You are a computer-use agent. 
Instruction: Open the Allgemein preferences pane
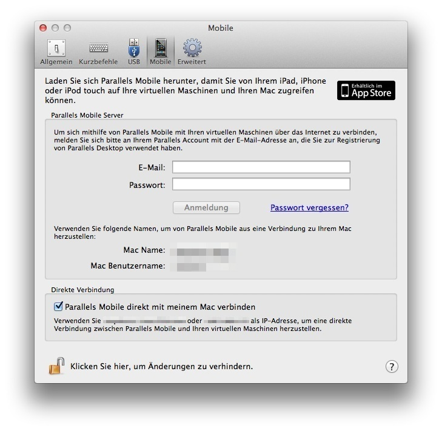tap(56, 52)
